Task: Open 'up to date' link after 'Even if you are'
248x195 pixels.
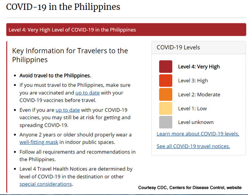Action: click(x=67, y=110)
